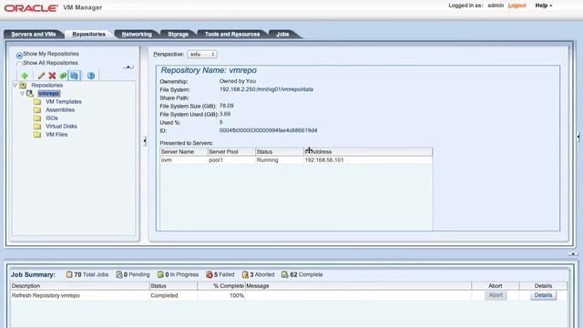Image resolution: width=583 pixels, height=328 pixels.
Task: Click the Assemblies folder icon
Action: pyautogui.click(x=37, y=109)
